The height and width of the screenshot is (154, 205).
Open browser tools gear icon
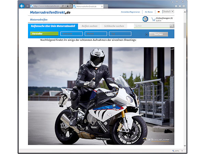click(184, 6)
